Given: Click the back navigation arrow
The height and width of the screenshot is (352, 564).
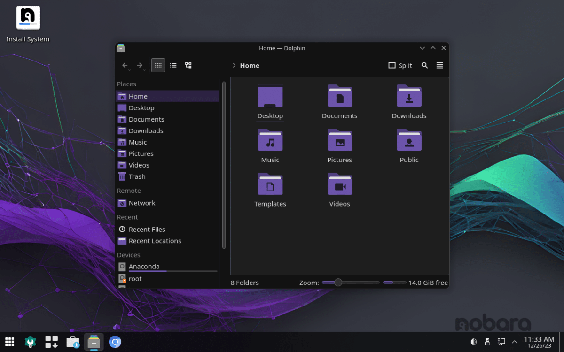Looking at the screenshot, I should point(125,65).
